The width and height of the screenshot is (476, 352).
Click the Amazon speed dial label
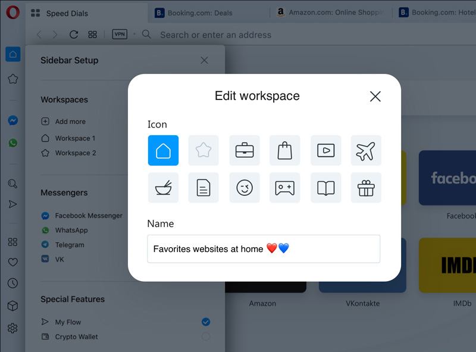[x=262, y=303]
